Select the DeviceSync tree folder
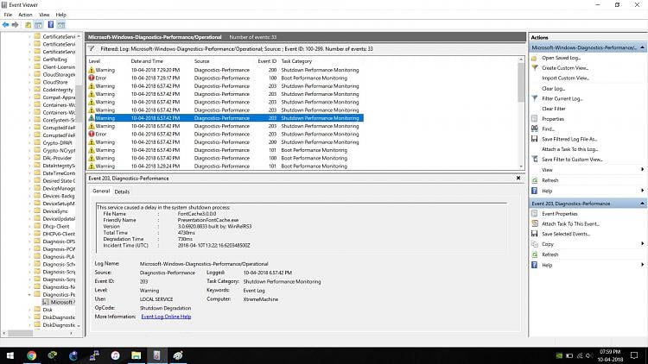648x364 pixels. click(x=55, y=211)
